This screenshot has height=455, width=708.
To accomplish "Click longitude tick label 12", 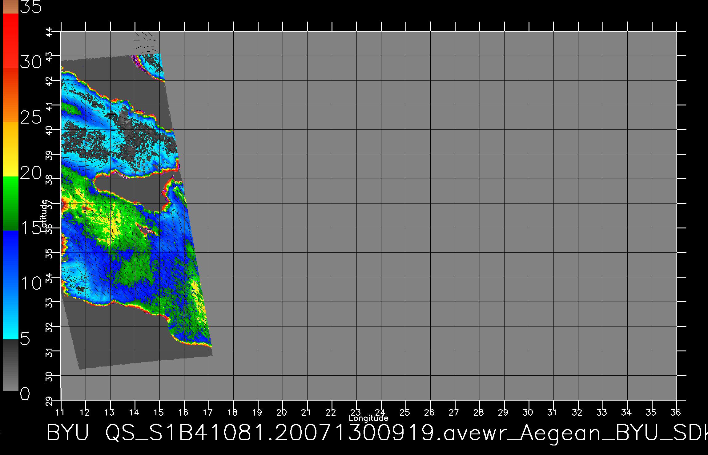I will point(85,412).
